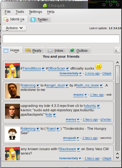The width and height of the screenshot is (122, 168).
Task: Click the scrollbar down arrow at bottom
Action: (117, 158)
